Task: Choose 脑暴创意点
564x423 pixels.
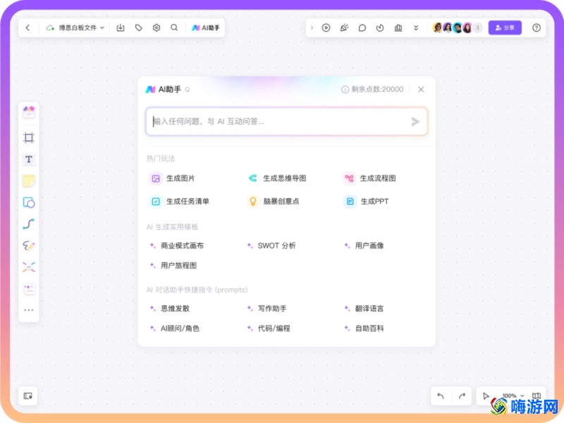Action: [x=273, y=202]
